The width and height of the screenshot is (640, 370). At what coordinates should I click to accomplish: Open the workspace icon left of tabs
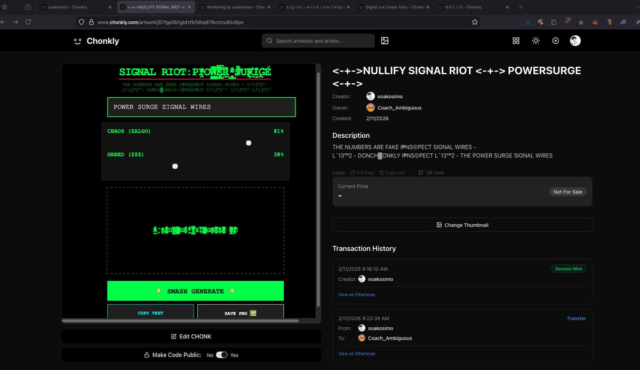28,7
